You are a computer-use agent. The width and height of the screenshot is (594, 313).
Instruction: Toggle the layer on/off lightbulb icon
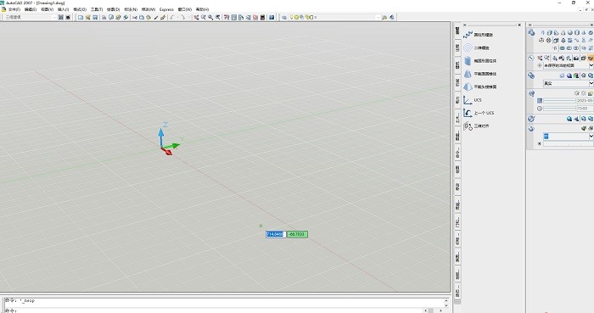click(x=293, y=17)
